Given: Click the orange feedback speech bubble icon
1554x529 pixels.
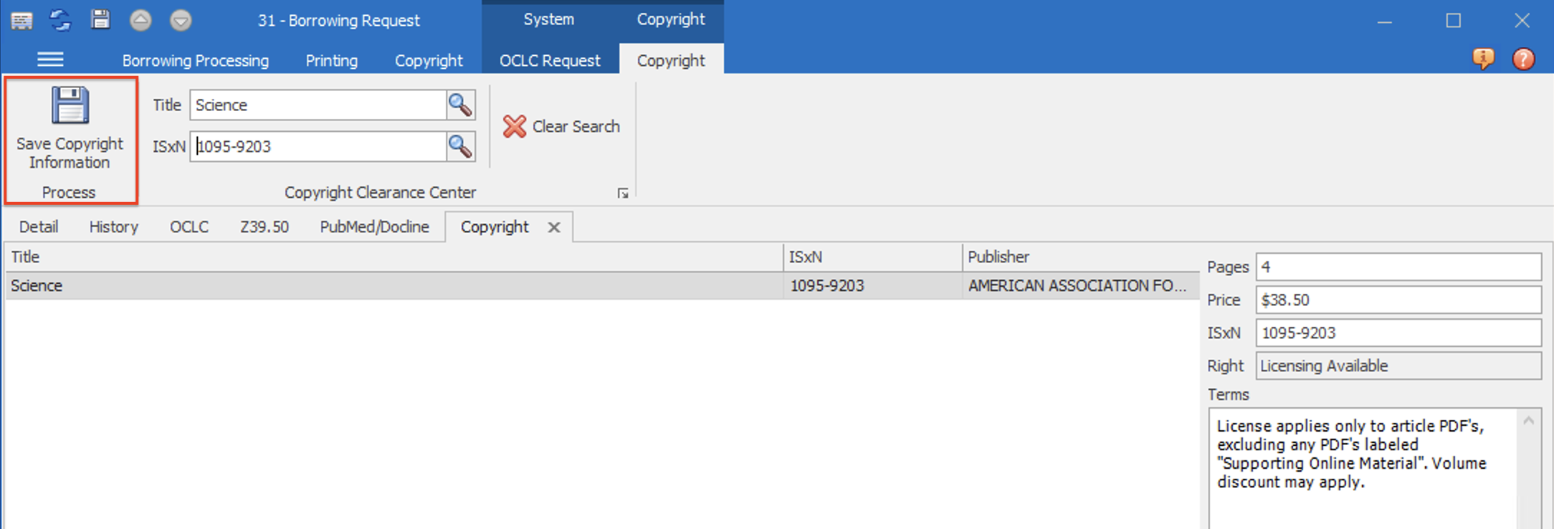Looking at the screenshot, I should point(1483,59).
